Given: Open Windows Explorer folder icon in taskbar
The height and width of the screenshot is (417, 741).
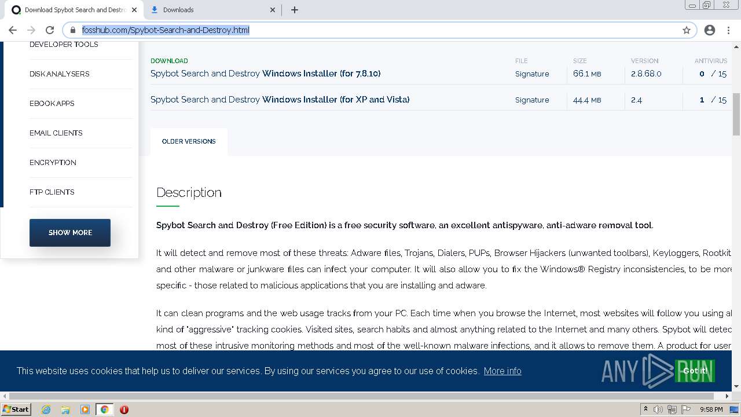Looking at the screenshot, I should point(65,409).
